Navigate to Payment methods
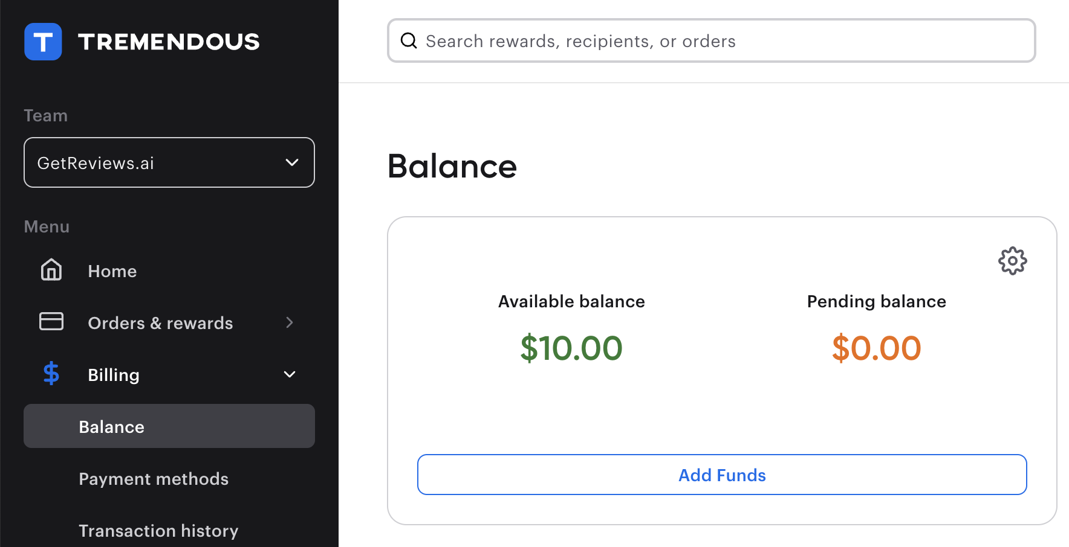The height and width of the screenshot is (547, 1069). pos(154,479)
